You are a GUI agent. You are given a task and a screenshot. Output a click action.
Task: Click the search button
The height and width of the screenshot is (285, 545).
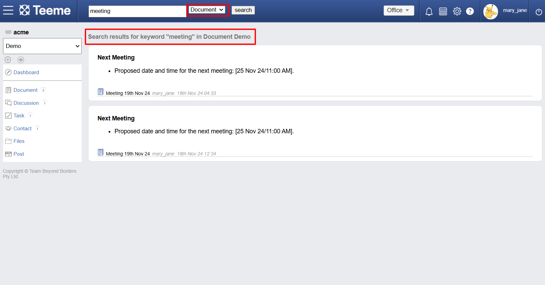pos(243,10)
